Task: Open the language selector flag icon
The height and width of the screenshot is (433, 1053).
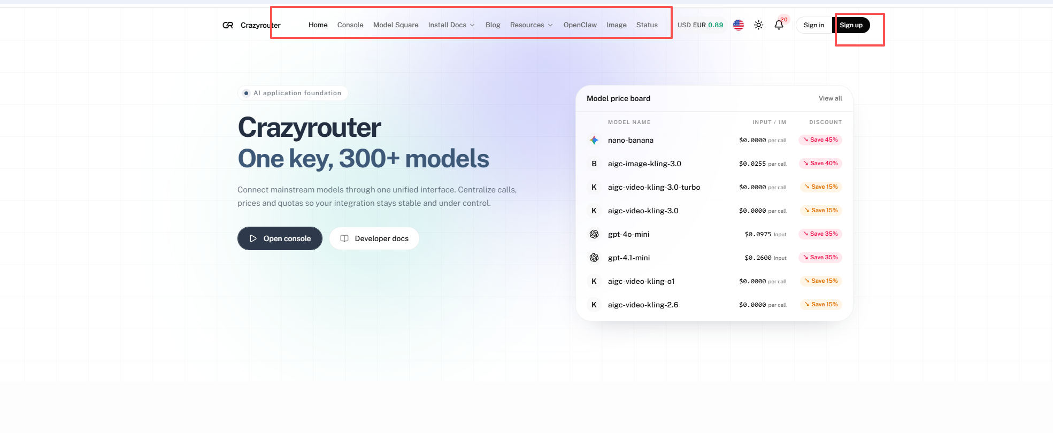Action: click(x=739, y=25)
